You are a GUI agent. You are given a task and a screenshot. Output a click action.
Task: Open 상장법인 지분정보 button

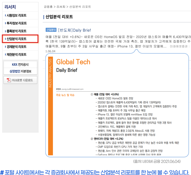click(x=20, y=71)
